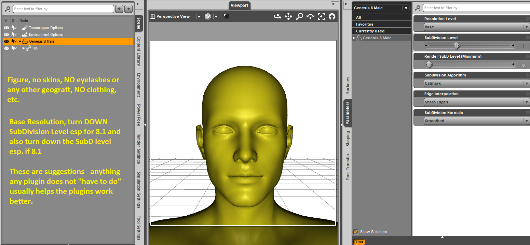The width and height of the screenshot is (530, 245).
Task: Click the SubDivision Level slider handle
Action: point(456,46)
